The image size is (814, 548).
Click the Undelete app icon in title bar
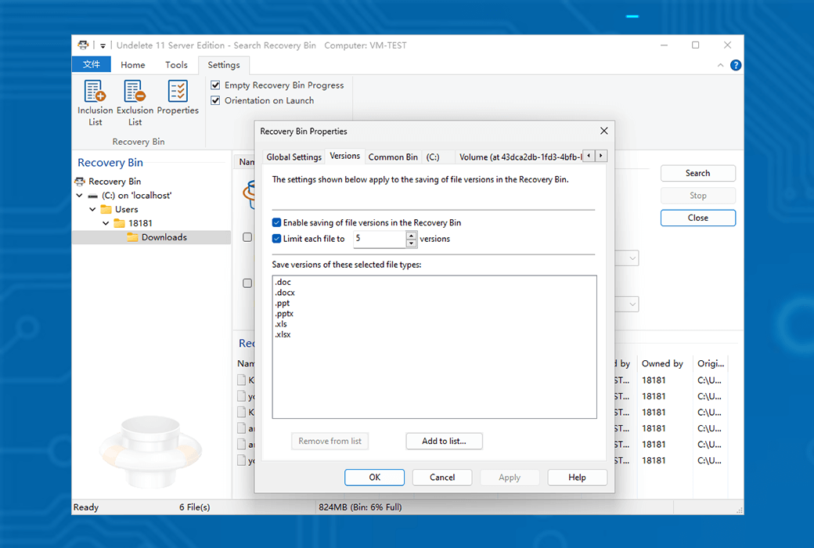pyautogui.click(x=83, y=45)
